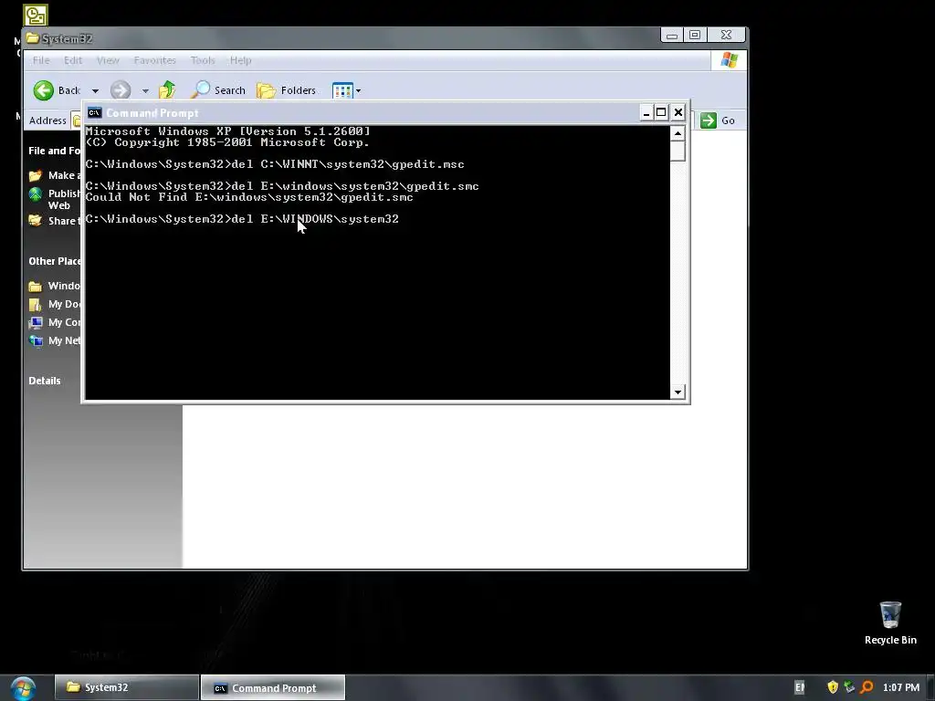Open the Forward history dropdown arrow
The image size is (935, 701).
pyautogui.click(x=145, y=91)
